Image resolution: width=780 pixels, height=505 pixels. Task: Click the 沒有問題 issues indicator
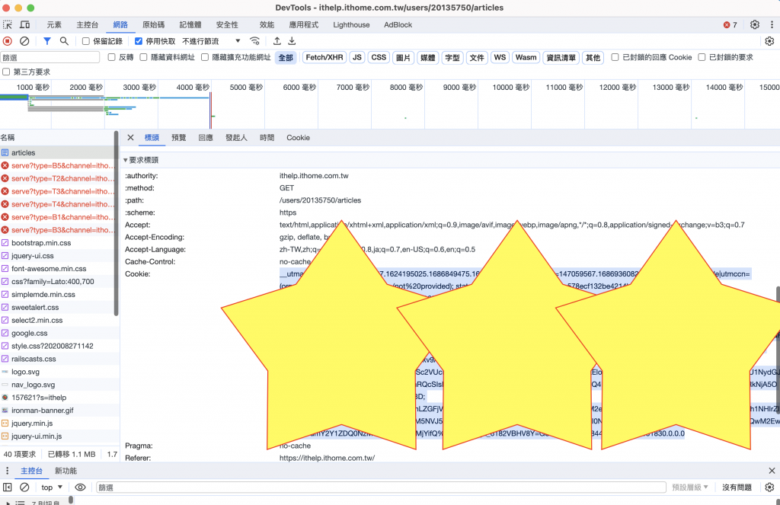pyautogui.click(x=737, y=487)
